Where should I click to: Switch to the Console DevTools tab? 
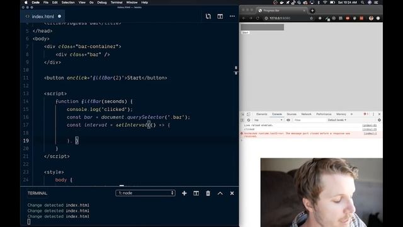[x=277, y=114]
